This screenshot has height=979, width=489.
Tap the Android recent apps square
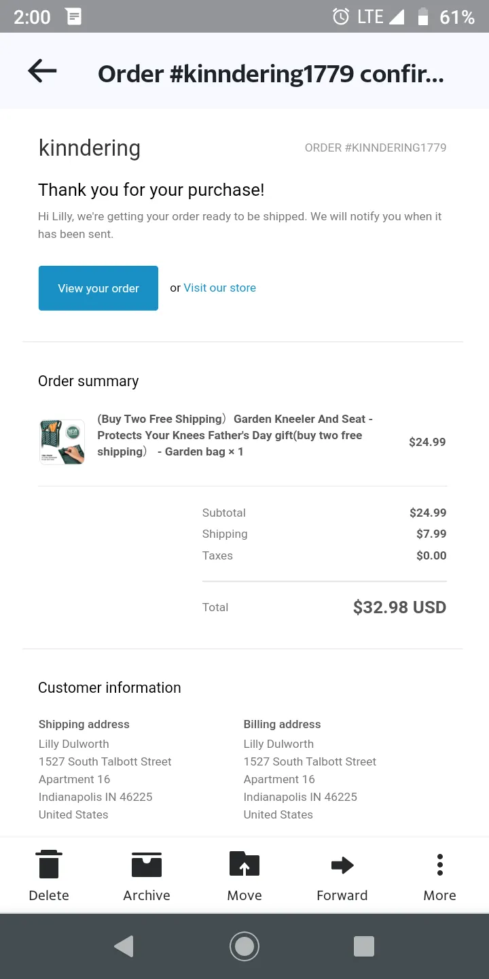[x=364, y=946]
